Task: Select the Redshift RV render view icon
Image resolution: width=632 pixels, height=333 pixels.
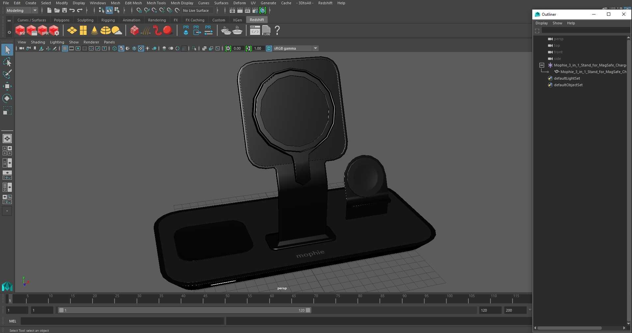Action: click(20, 31)
